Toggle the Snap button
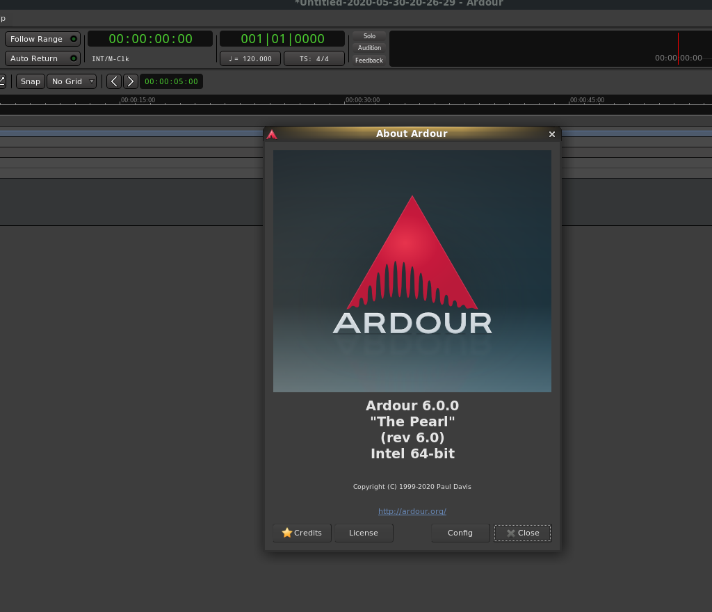The height and width of the screenshot is (612, 712). pos(31,81)
